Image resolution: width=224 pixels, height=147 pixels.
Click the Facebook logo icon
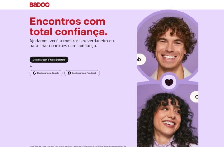coord(69,73)
